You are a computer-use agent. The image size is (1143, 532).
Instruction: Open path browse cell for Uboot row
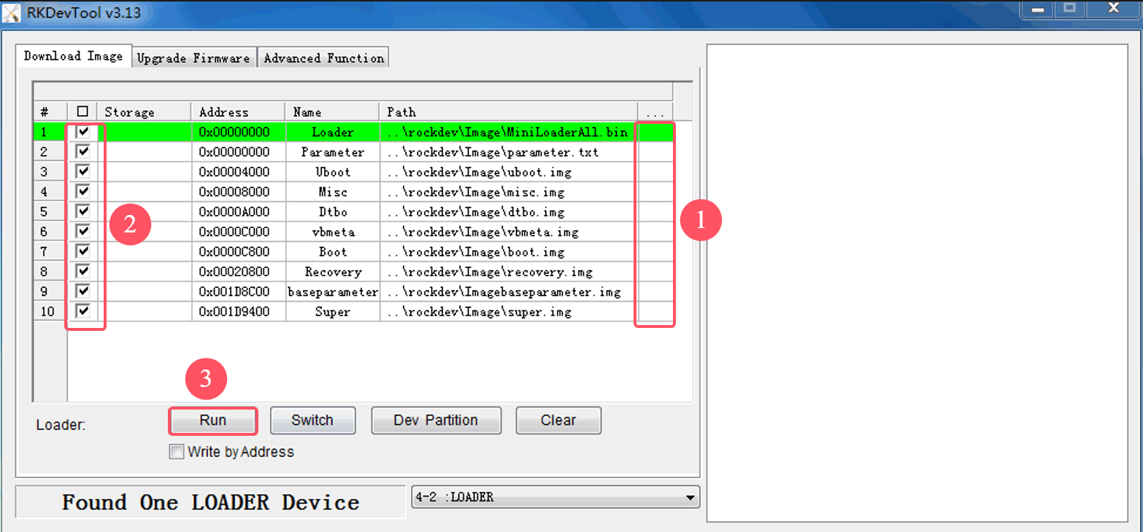tap(655, 172)
